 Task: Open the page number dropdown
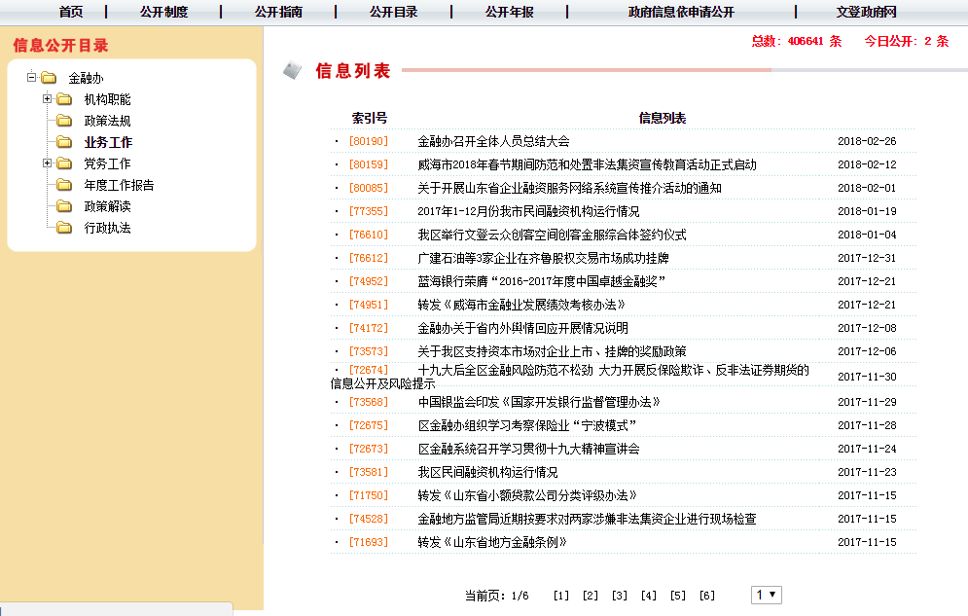[x=766, y=595]
